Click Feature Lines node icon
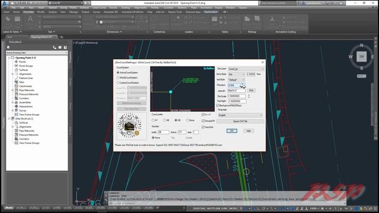The image size is (379, 213). (17, 78)
